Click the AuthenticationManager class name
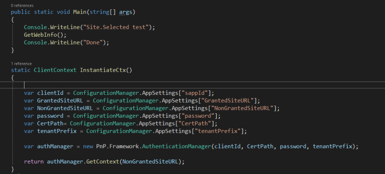385x174 pixels. point(176,147)
